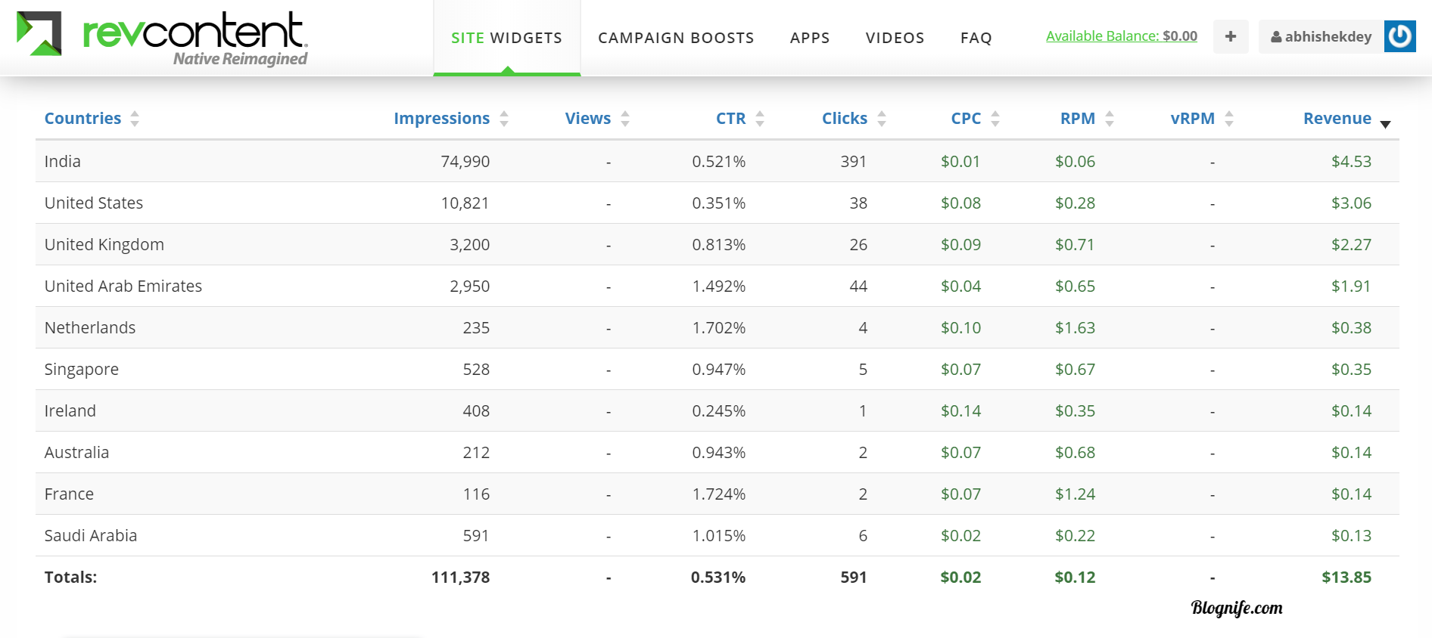The height and width of the screenshot is (638, 1432).
Task: Open Campaign Boosts tab
Action: [x=676, y=38]
